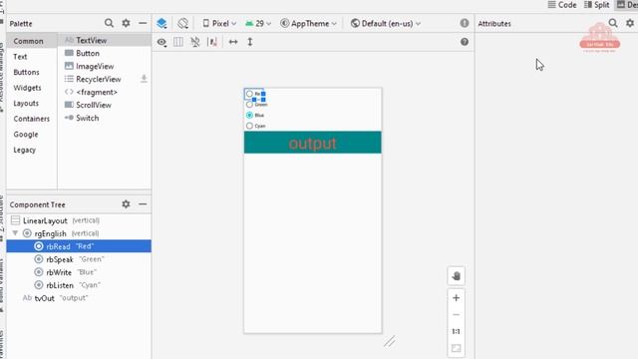Select the Text palette category
The image size is (638, 359).
[20, 57]
